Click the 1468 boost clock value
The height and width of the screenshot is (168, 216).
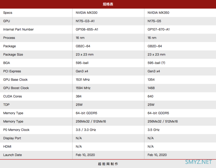click(x=151, y=88)
